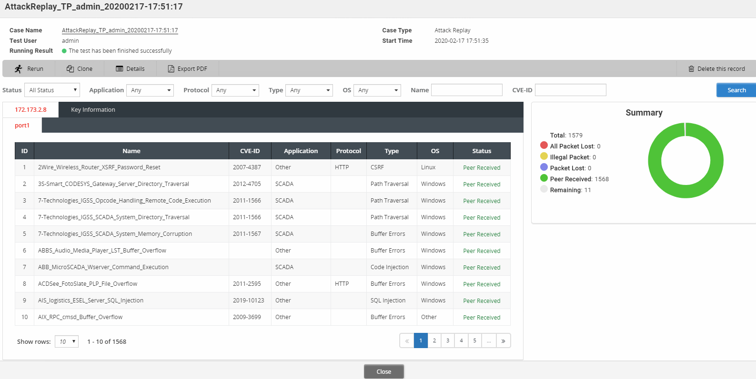The image size is (756, 379).
Task: Select row AIX_RPC_cmsd_Buffer_Overflow
Action: 262,317
